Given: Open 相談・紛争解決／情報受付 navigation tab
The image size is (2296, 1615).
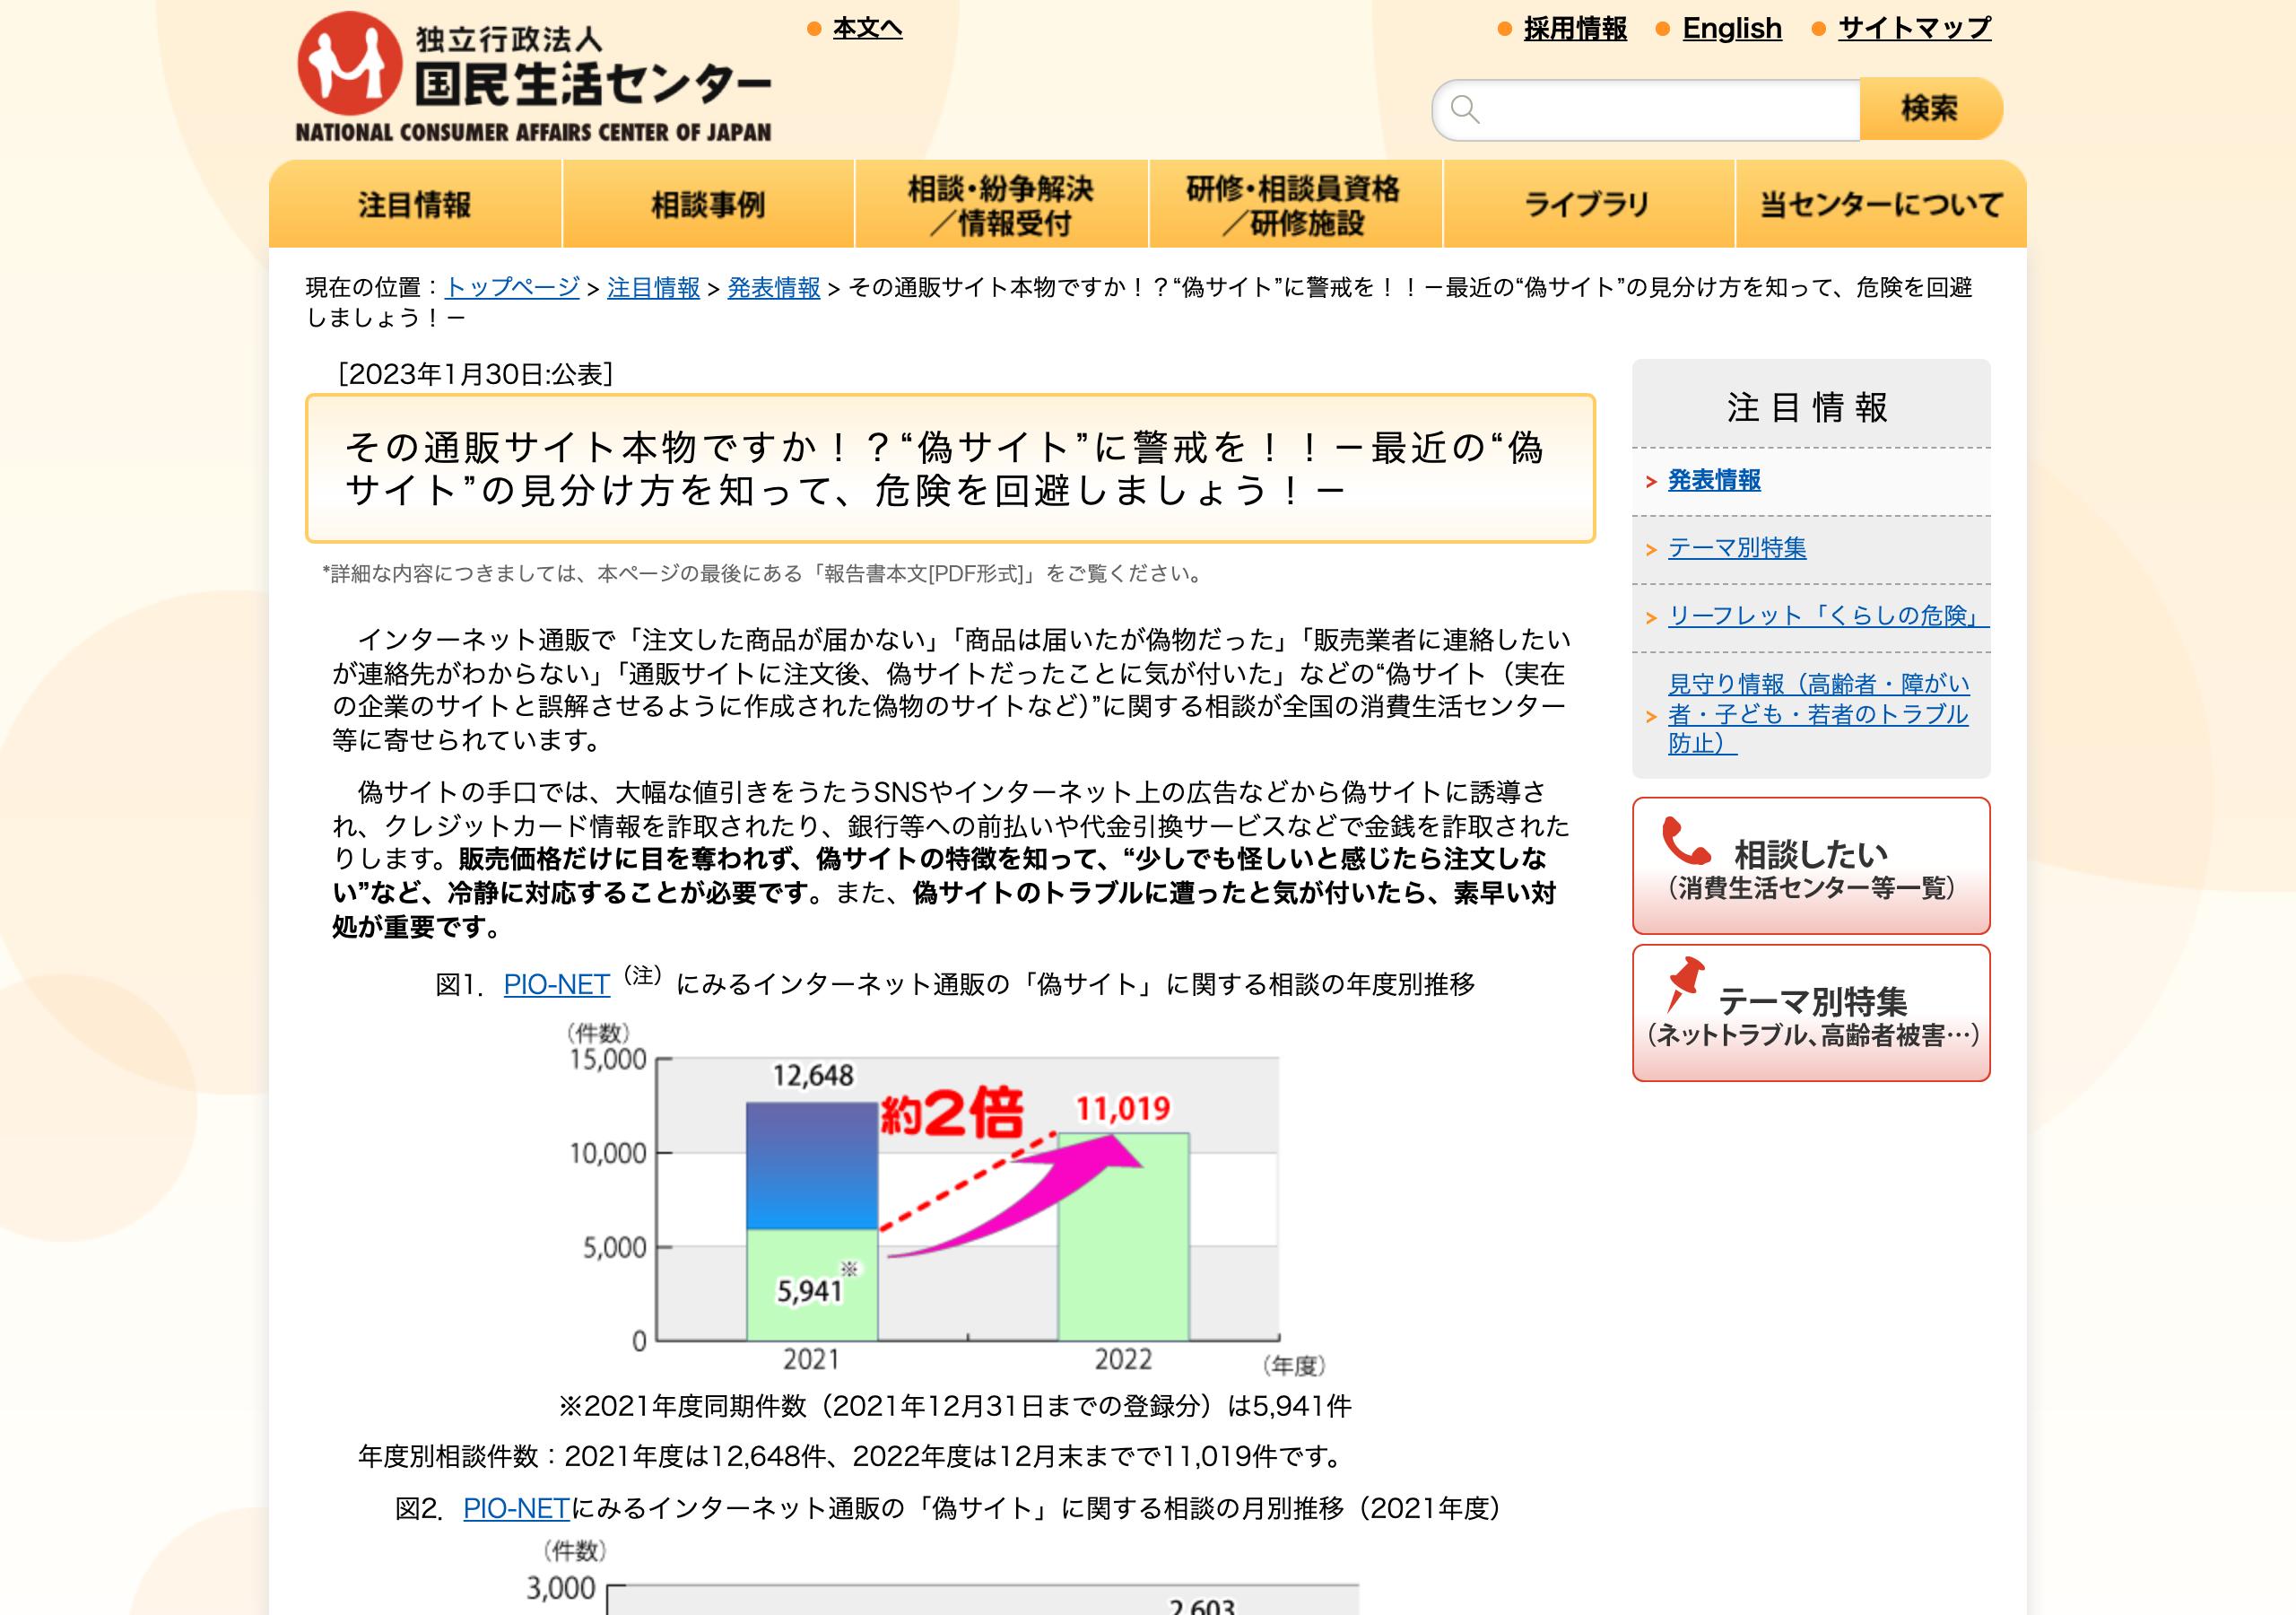Looking at the screenshot, I should point(1001,205).
